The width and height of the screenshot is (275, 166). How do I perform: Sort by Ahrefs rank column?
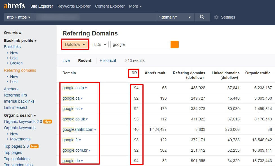(155, 73)
